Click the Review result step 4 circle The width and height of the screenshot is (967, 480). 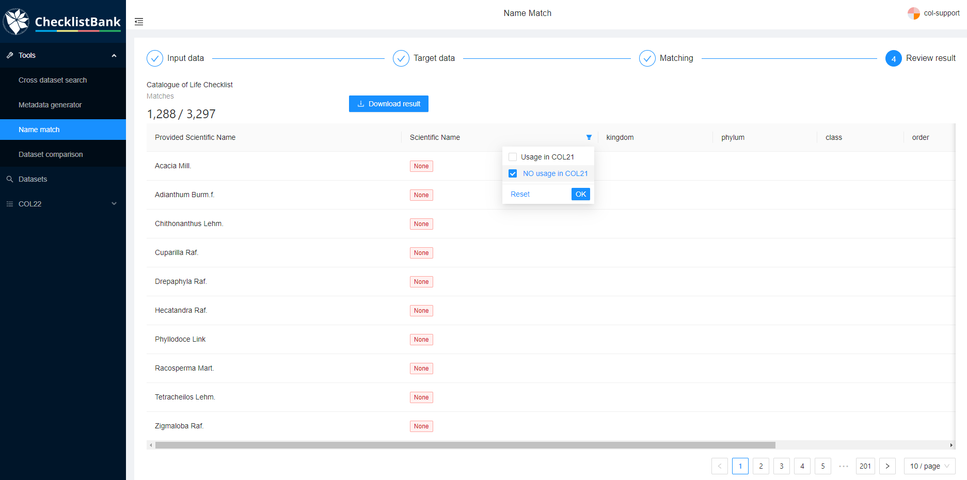coord(894,58)
